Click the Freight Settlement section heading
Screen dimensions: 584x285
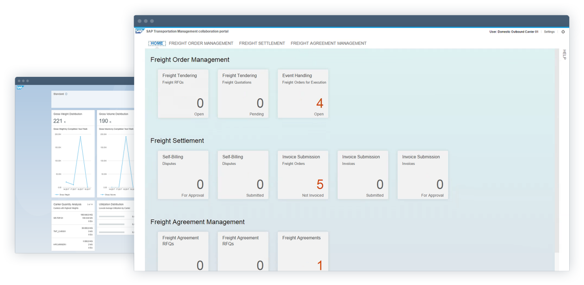coord(177,140)
